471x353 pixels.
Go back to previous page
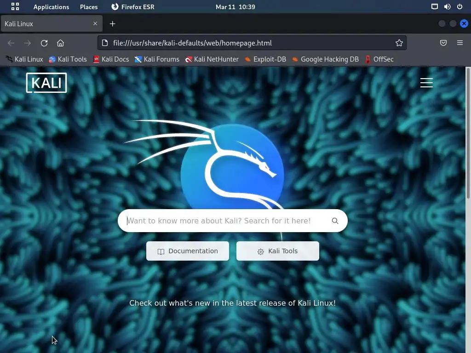[x=11, y=43]
